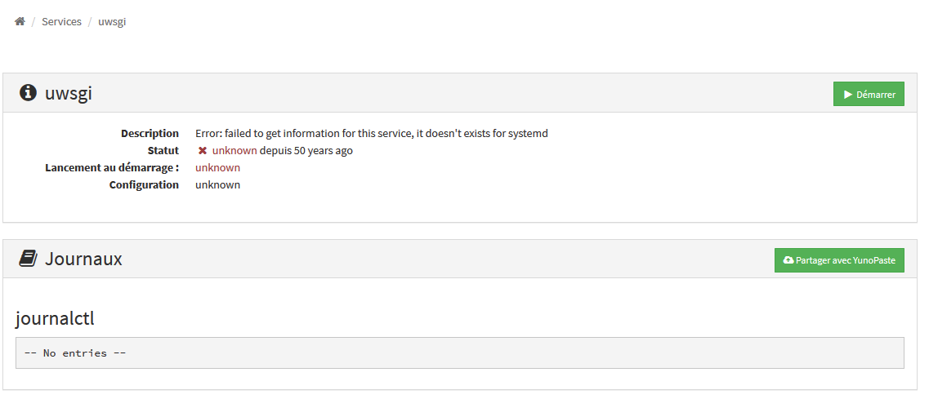This screenshot has width=929, height=399.
Task: Click the Journaux section heading
Action: (83, 259)
